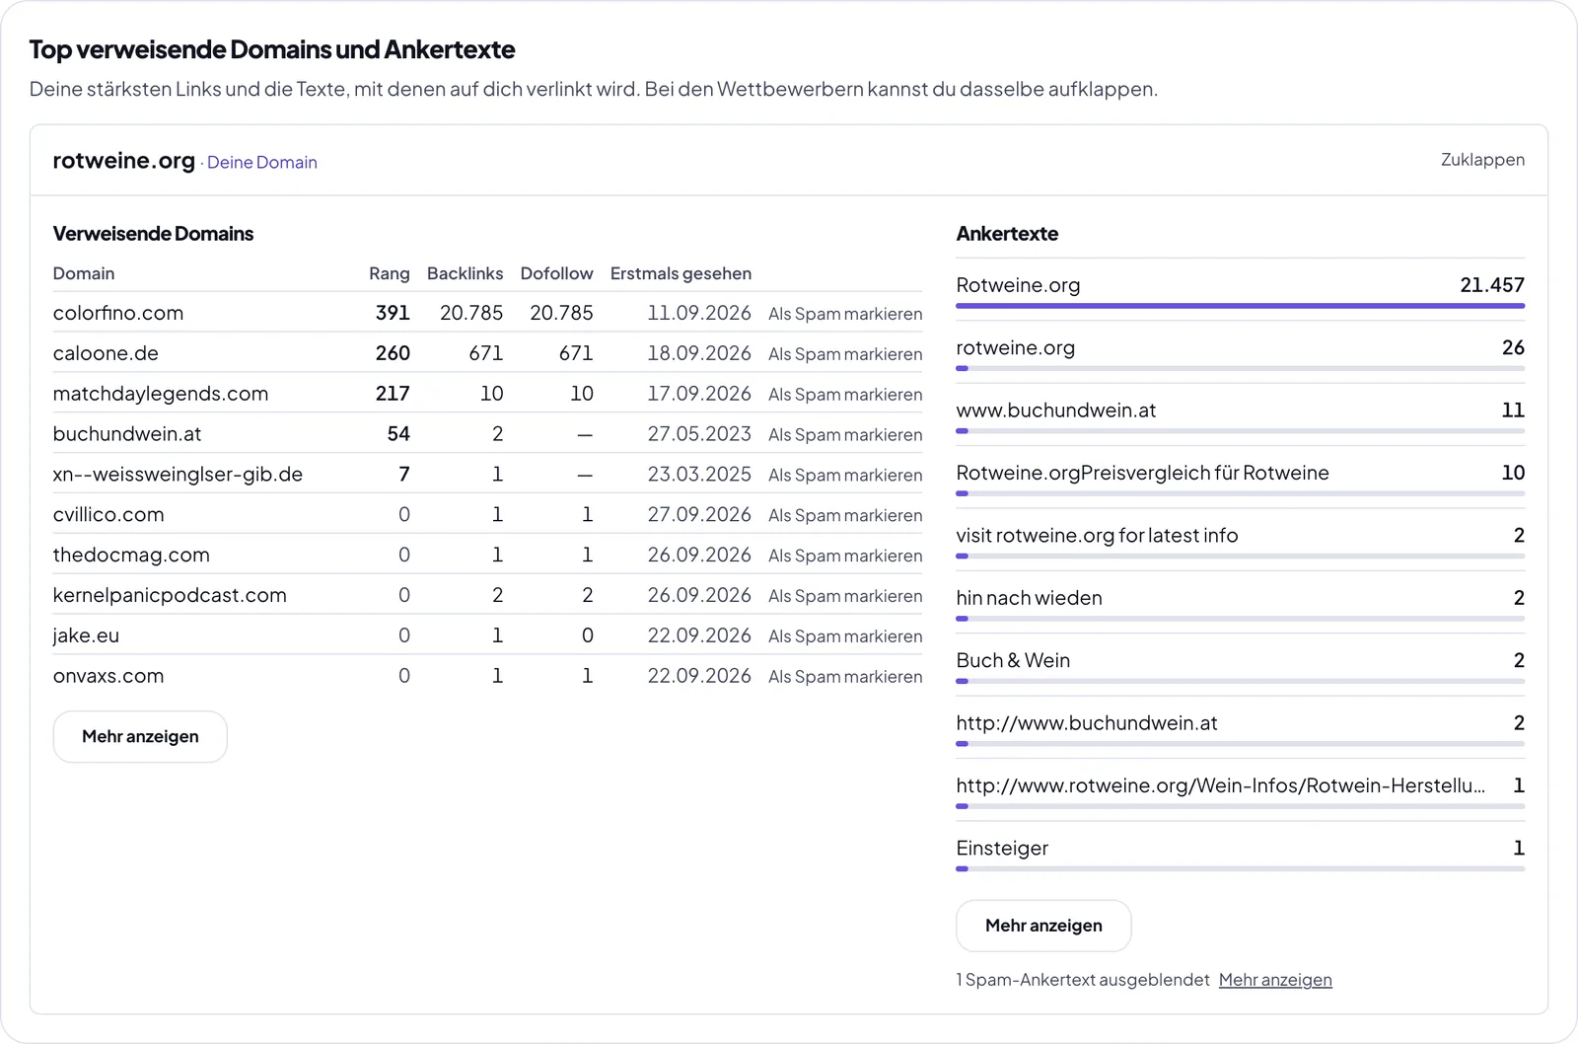
Task: Mark cvillico.com as spam
Action: 845,516
